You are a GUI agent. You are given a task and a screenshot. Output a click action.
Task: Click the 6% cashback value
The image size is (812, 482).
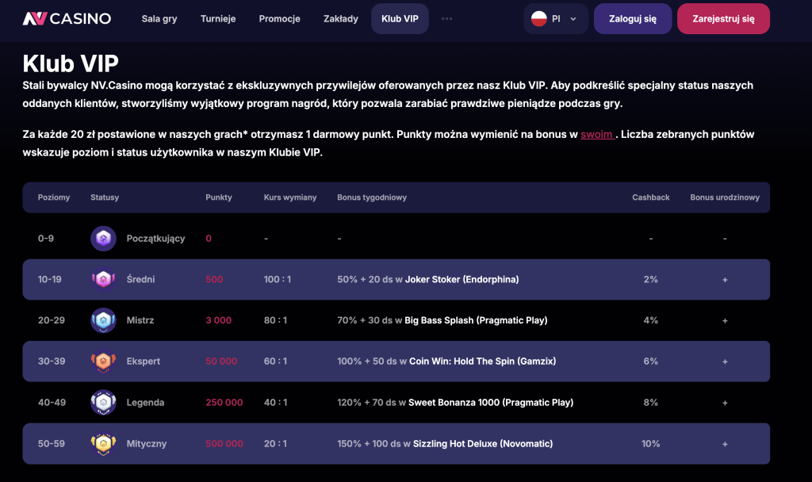[x=651, y=361]
